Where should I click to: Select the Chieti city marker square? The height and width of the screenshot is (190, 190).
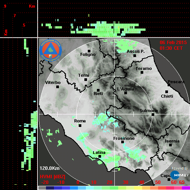pyautogui.click(x=166, y=92)
